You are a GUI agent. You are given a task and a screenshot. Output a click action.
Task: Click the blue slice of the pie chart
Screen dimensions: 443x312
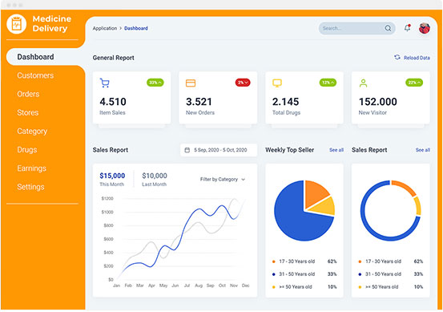pyautogui.click(x=294, y=218)
